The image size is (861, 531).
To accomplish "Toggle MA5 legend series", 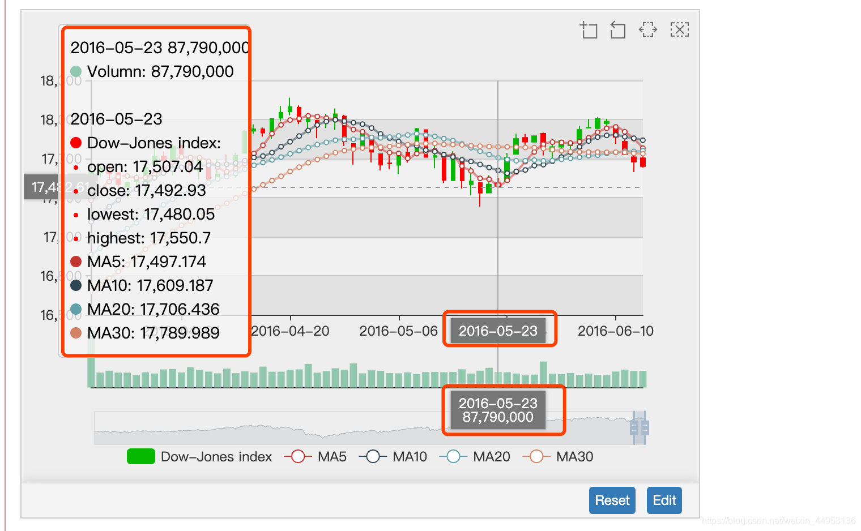I will coord(316,456).
